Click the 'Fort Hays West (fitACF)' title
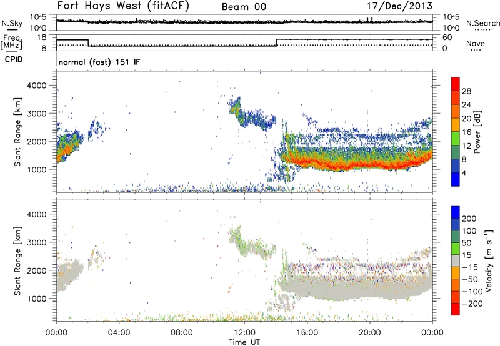The width and height of the screenshot is (500, 346). (x=122, y=6)
